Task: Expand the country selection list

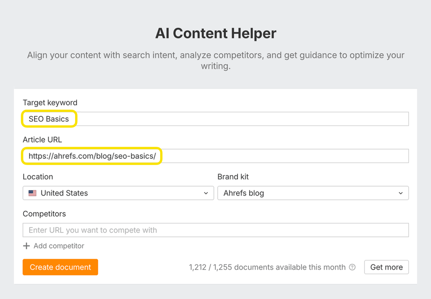Action: click(118, 193)
